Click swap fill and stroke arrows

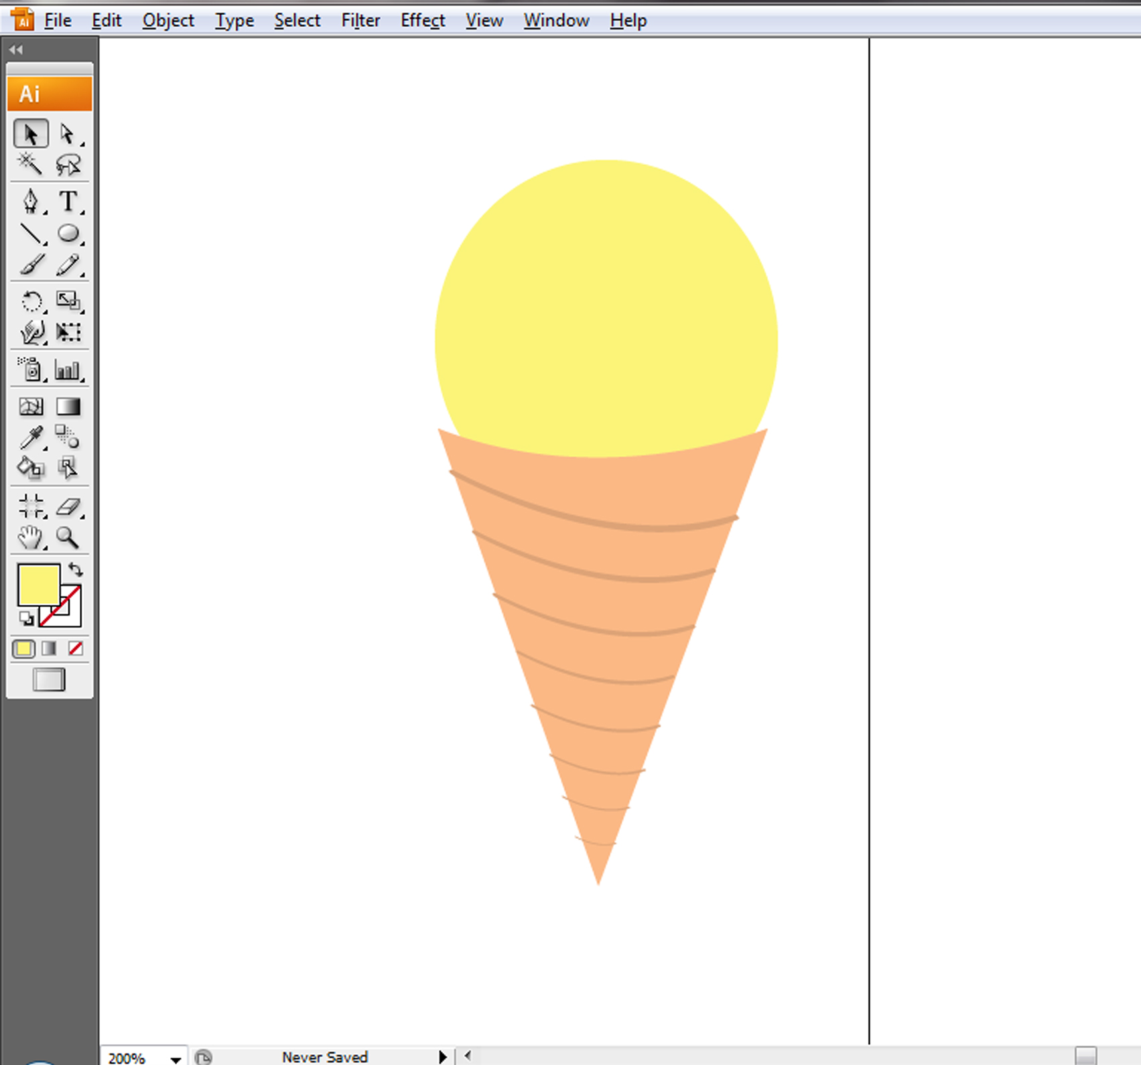[x=76, y=570]
